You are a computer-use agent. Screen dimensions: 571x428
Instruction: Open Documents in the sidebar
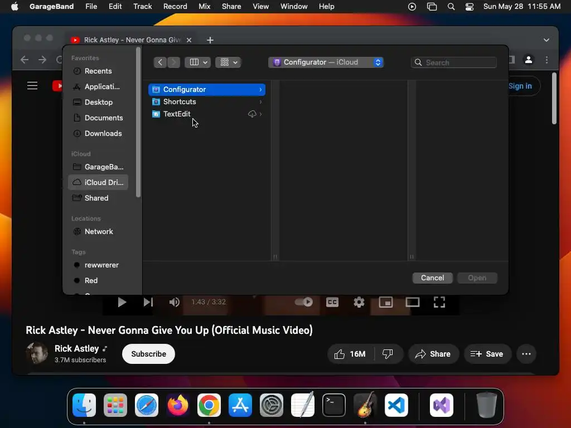pos(98,118)
